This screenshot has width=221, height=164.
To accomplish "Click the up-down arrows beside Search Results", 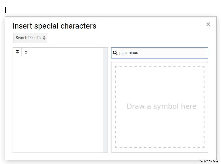I will pyautogui.click(x=44, y=38).
